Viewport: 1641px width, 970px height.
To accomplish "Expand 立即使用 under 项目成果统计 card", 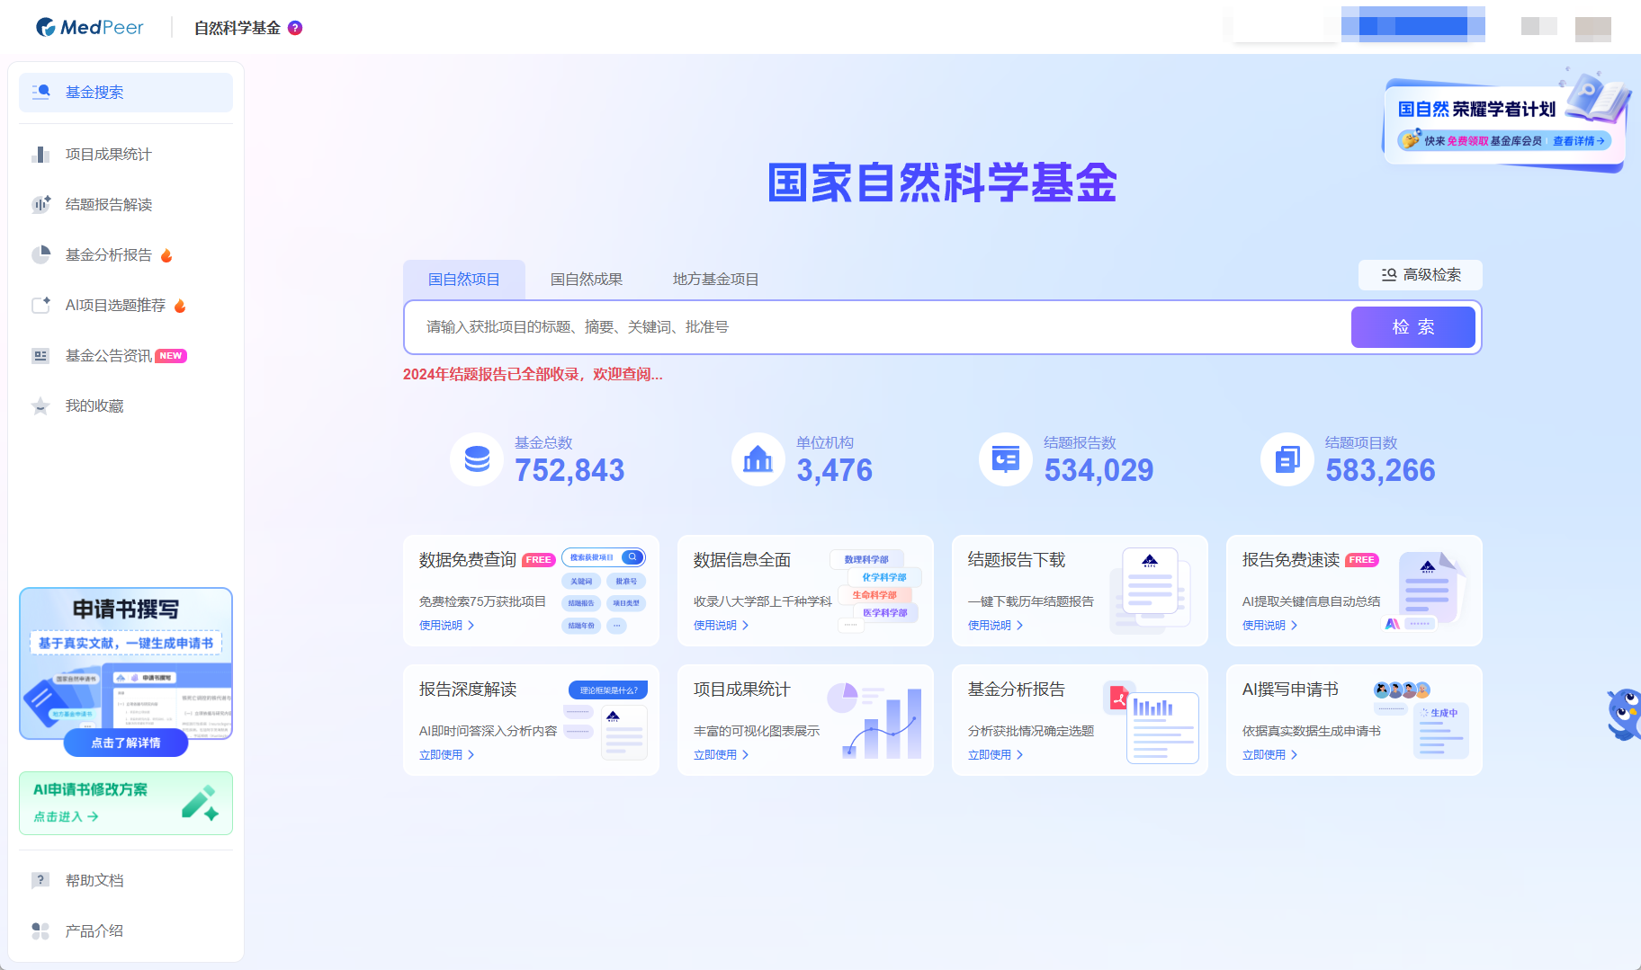I will click(x=721, y=755).
